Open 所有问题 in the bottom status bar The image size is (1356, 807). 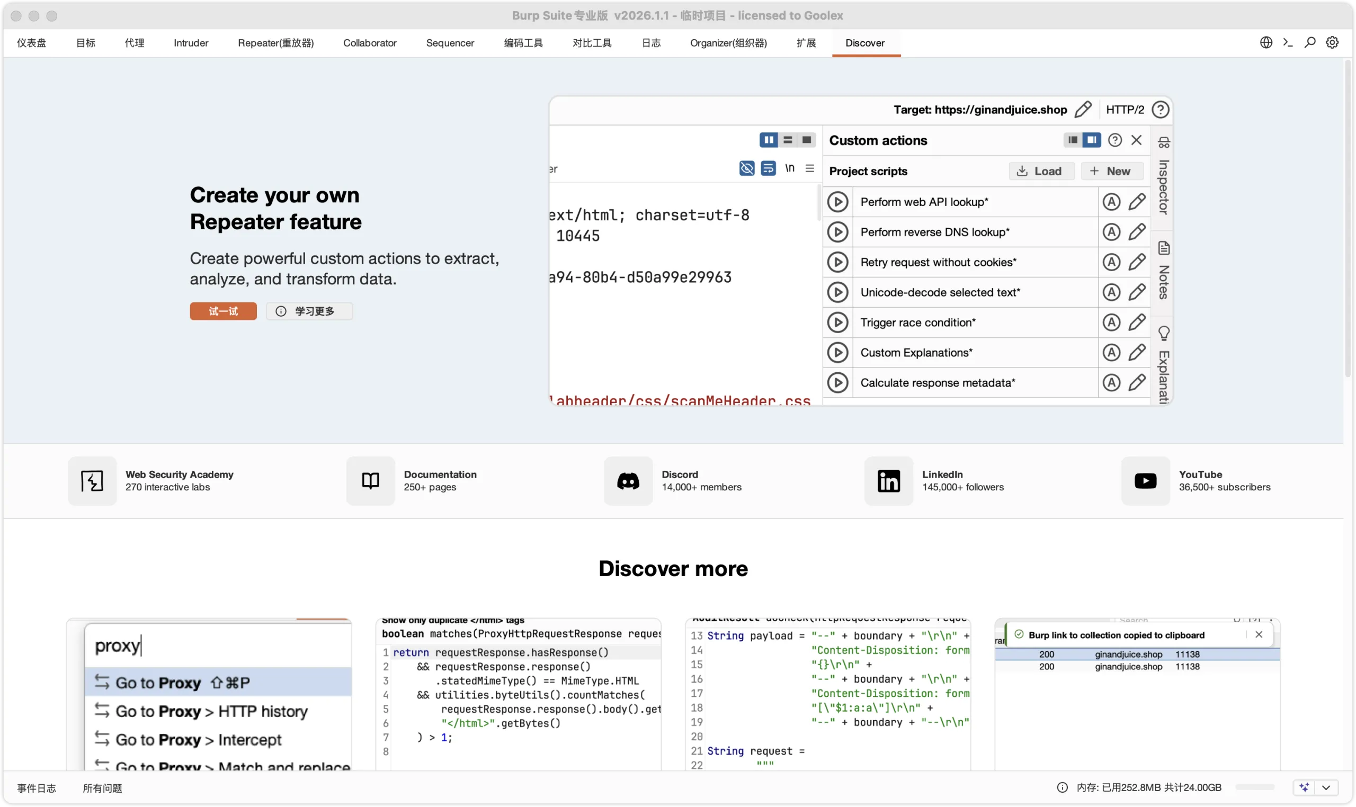click(x=103, y=787)
